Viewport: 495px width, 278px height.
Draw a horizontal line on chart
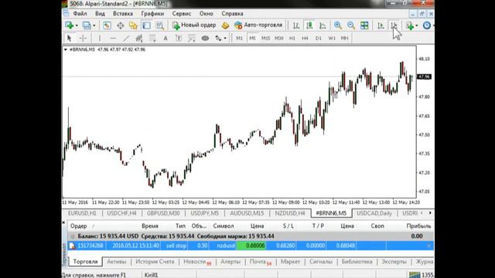pos(113,38)
